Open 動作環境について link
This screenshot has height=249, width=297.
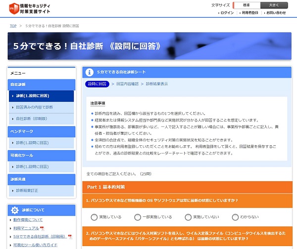coord(28,220)
